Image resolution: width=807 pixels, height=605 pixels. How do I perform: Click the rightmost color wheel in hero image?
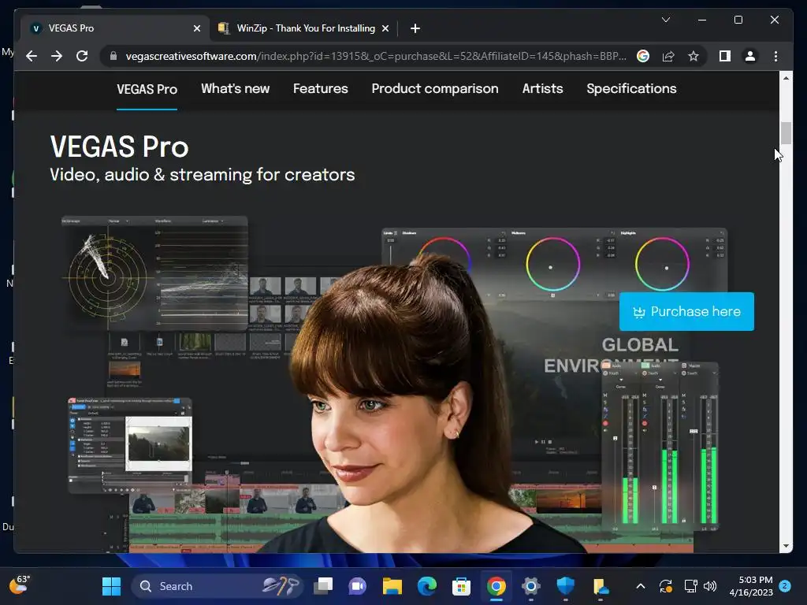coord(662,265)
